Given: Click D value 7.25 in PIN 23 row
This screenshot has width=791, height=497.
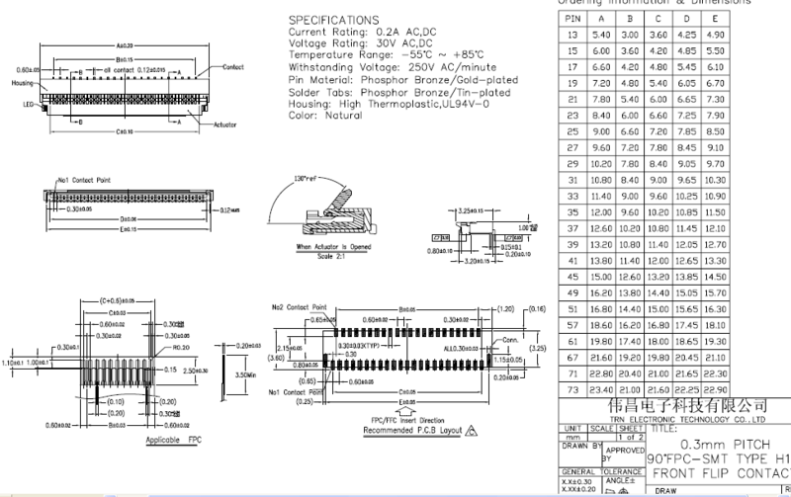Looking at the screenshot, I should pos(686,116).
